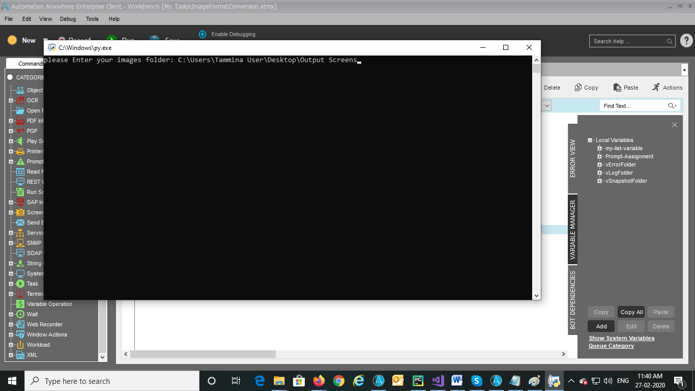
Task: Click the Copy icon in the toolbar
Action: click(578, 88)
